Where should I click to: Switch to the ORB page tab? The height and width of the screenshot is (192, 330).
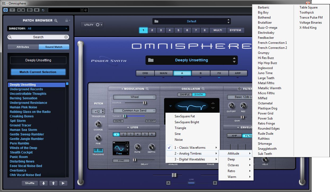click(x=145, y=73)
